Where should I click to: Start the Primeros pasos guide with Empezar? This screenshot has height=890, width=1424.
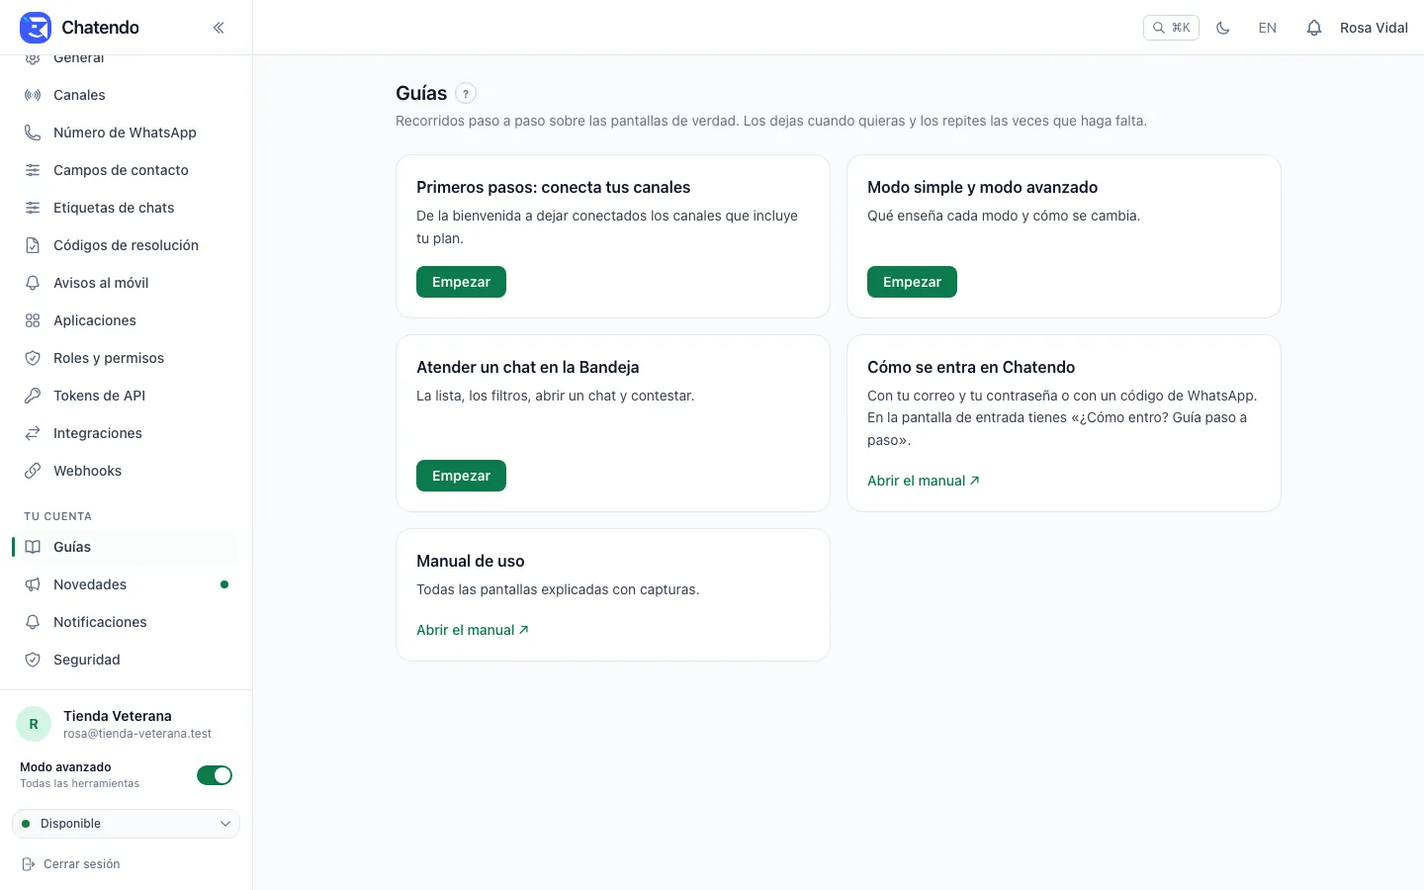tap(461, 282)
